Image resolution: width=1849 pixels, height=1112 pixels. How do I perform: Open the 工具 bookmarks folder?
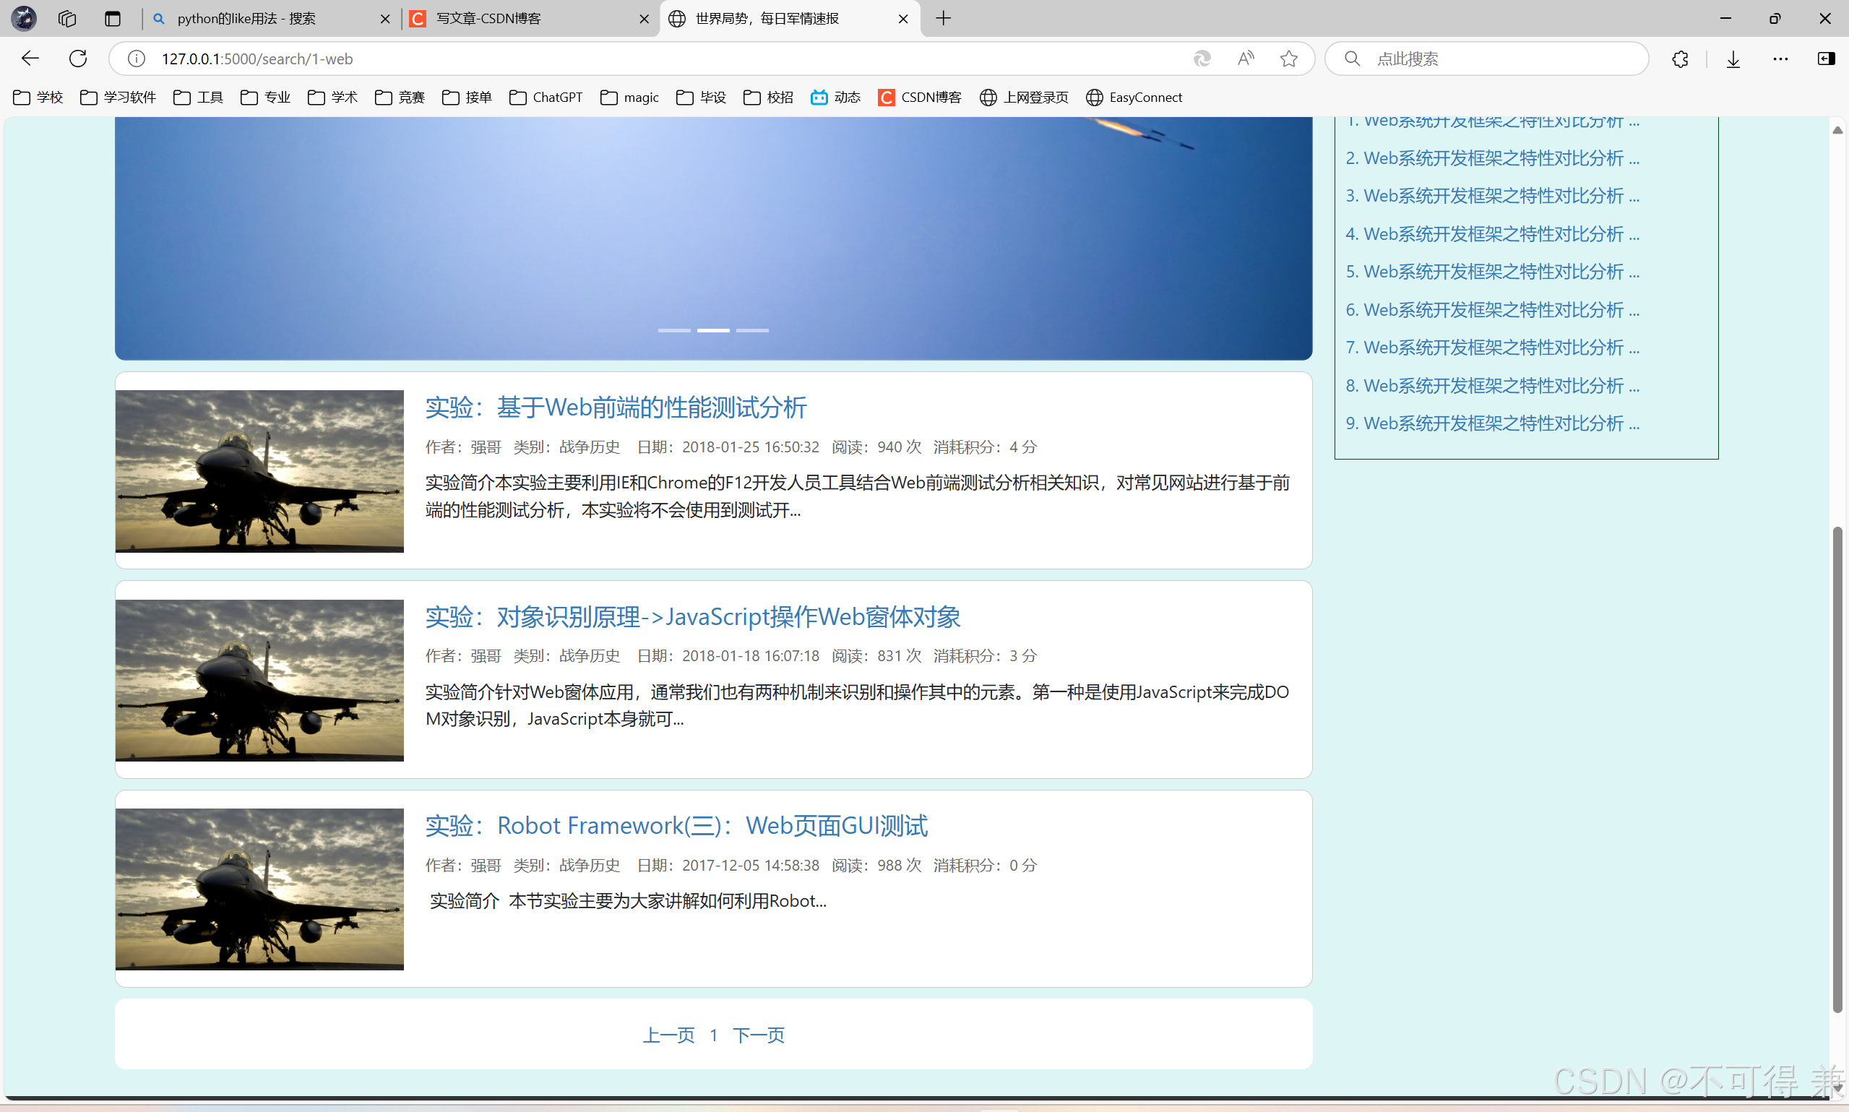pos(198,98)
